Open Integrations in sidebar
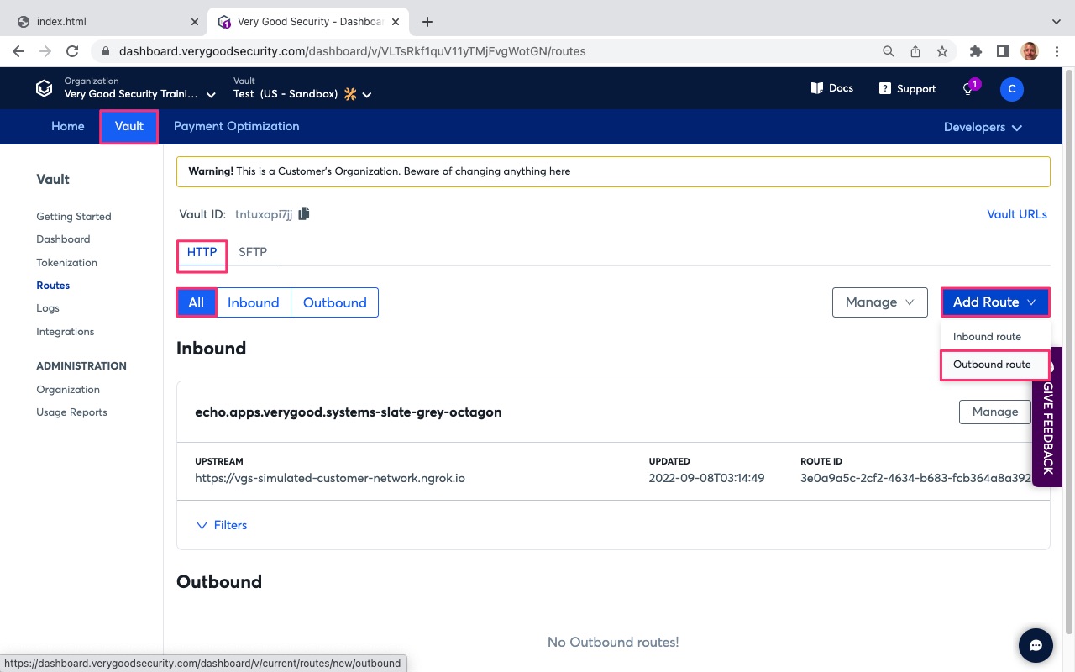 [x=66, y=332]
